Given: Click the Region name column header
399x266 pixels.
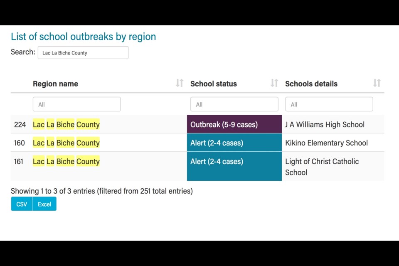Looking at the screenshot, I should 55,84.
